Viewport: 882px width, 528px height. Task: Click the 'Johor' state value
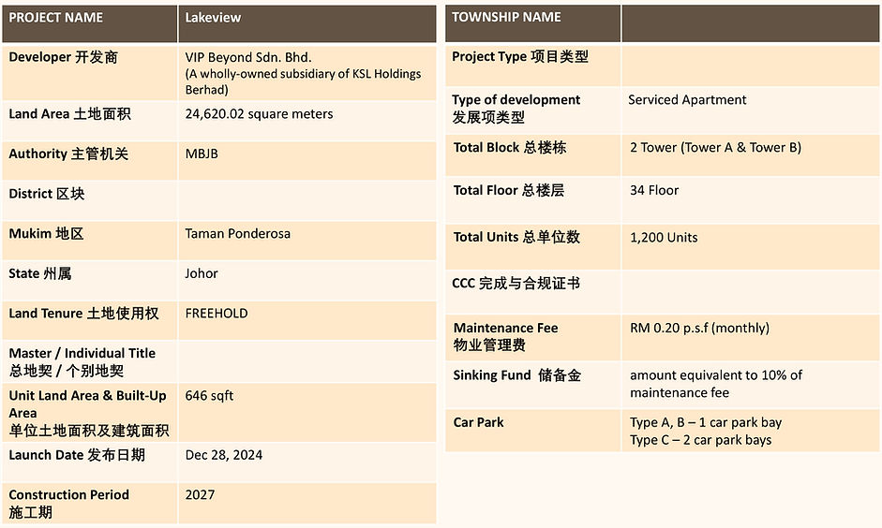(202, 273)
